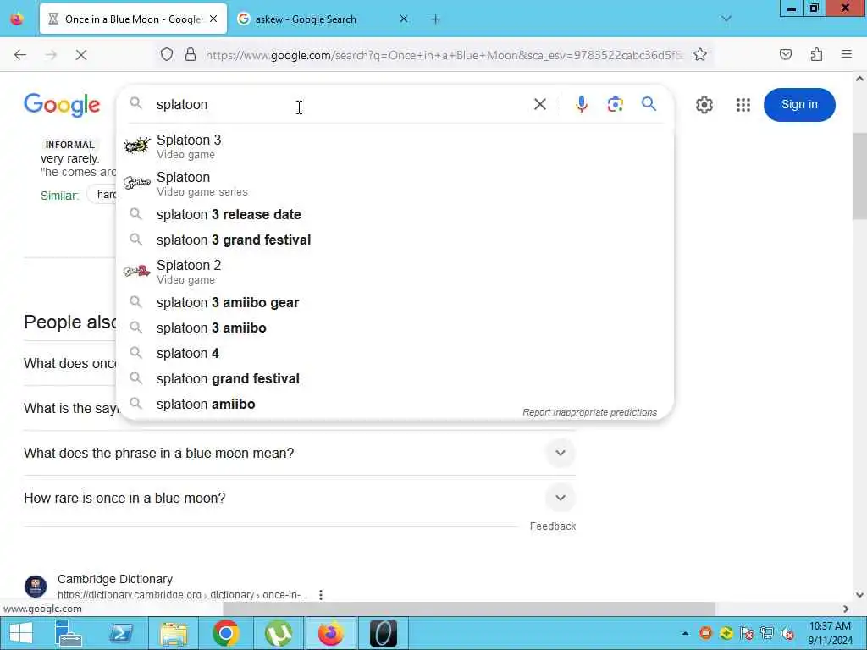Focus the Firefox URL address bar
This screenshot has width=867, height=650.
[x=444, y=55]
